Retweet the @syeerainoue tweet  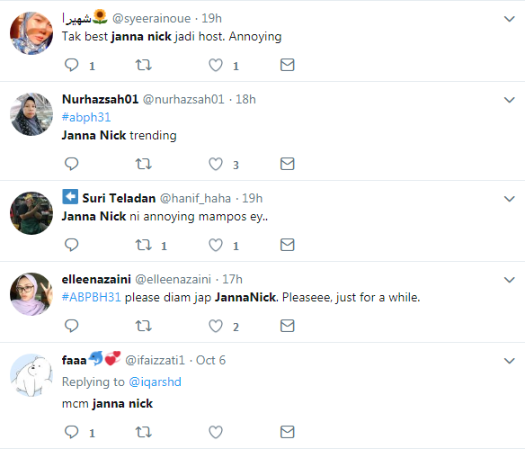point(143,65)
